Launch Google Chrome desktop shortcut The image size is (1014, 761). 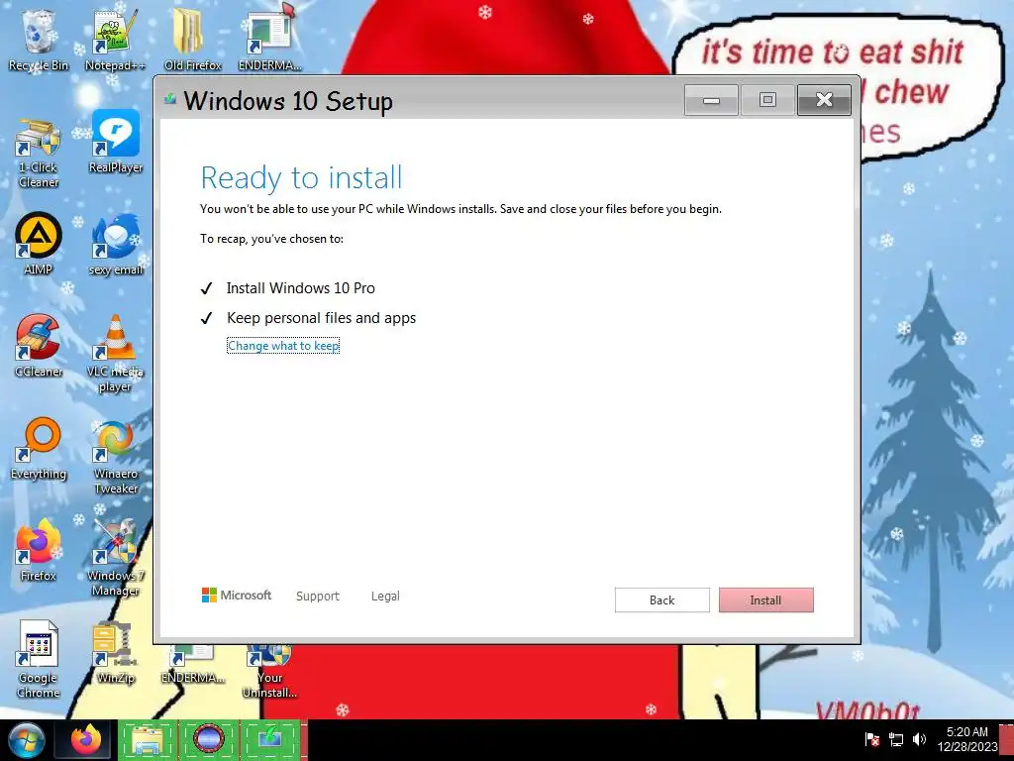[39, 659]
